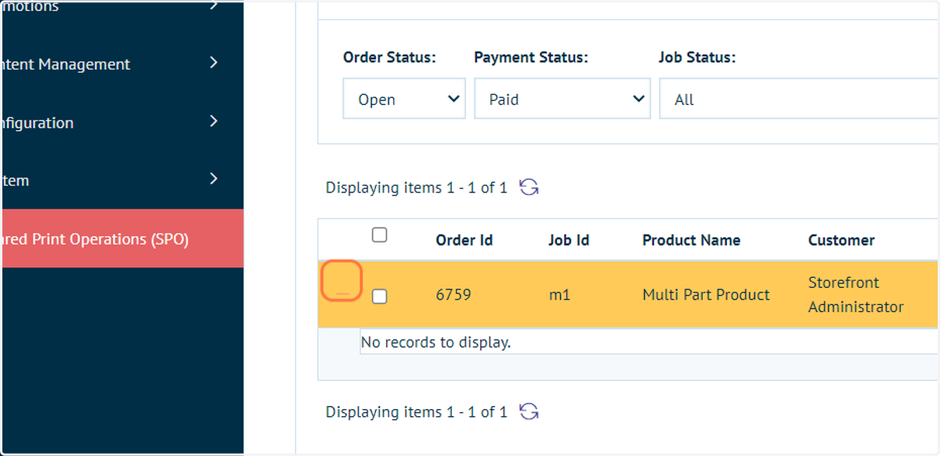Check the box for order 6759
This screenshot has height=456, width=940.
(x=379, y=296)
